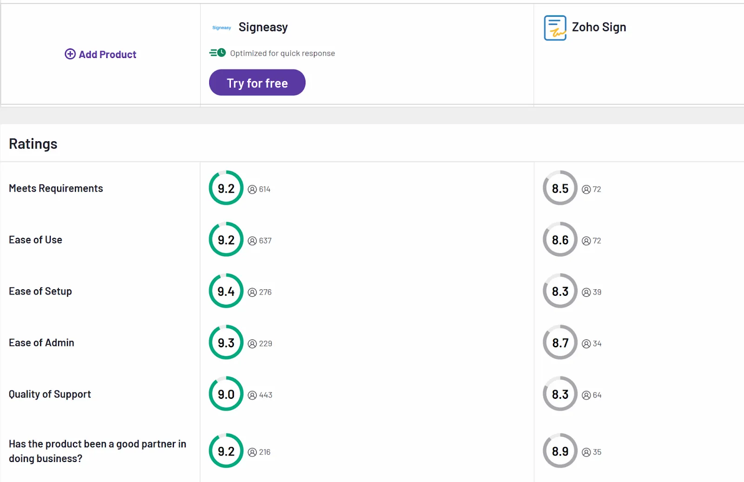Select the Ratings section heading
Screen dimensions: 744x482
(x=33, y=144)
